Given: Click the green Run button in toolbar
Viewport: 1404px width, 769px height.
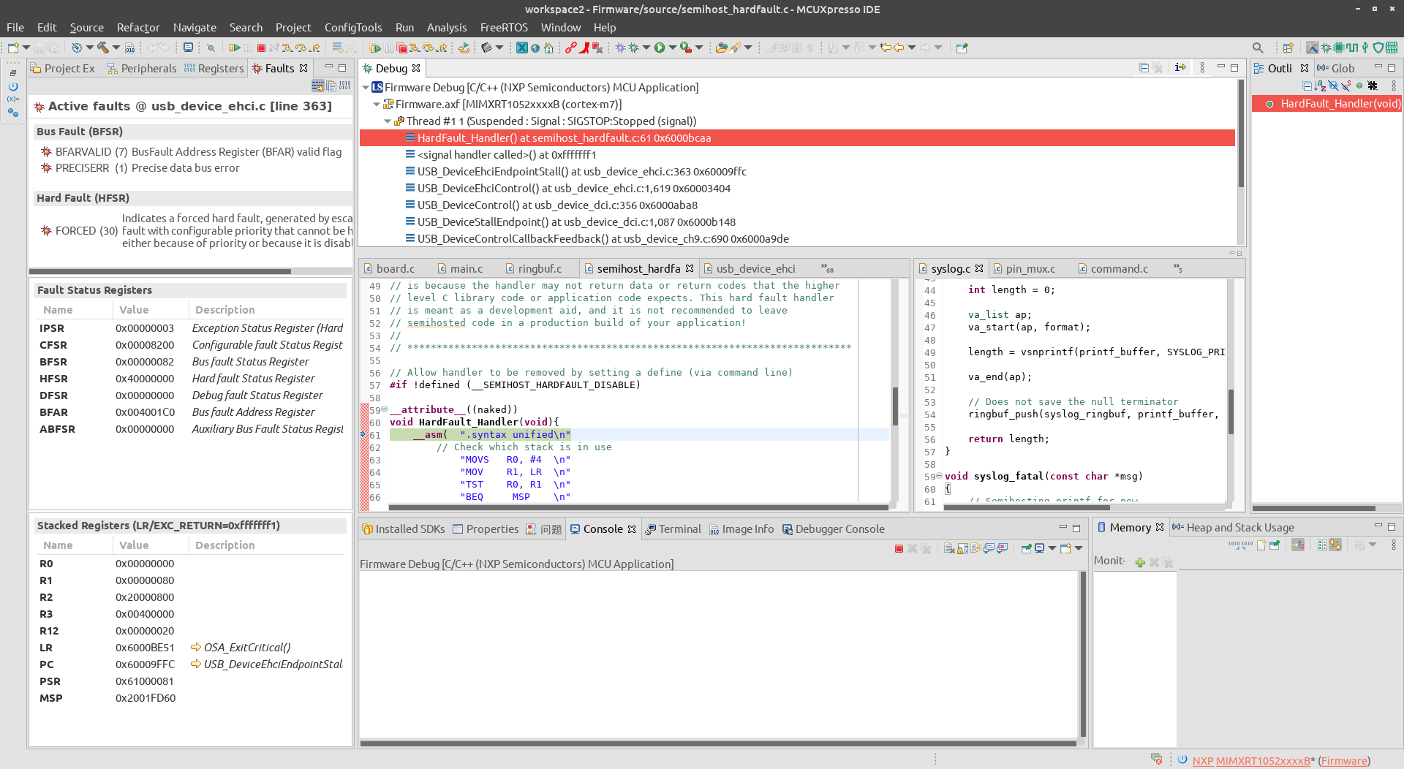Looking at the screenshot, I should pyautogui.click(x=660, y=48).
